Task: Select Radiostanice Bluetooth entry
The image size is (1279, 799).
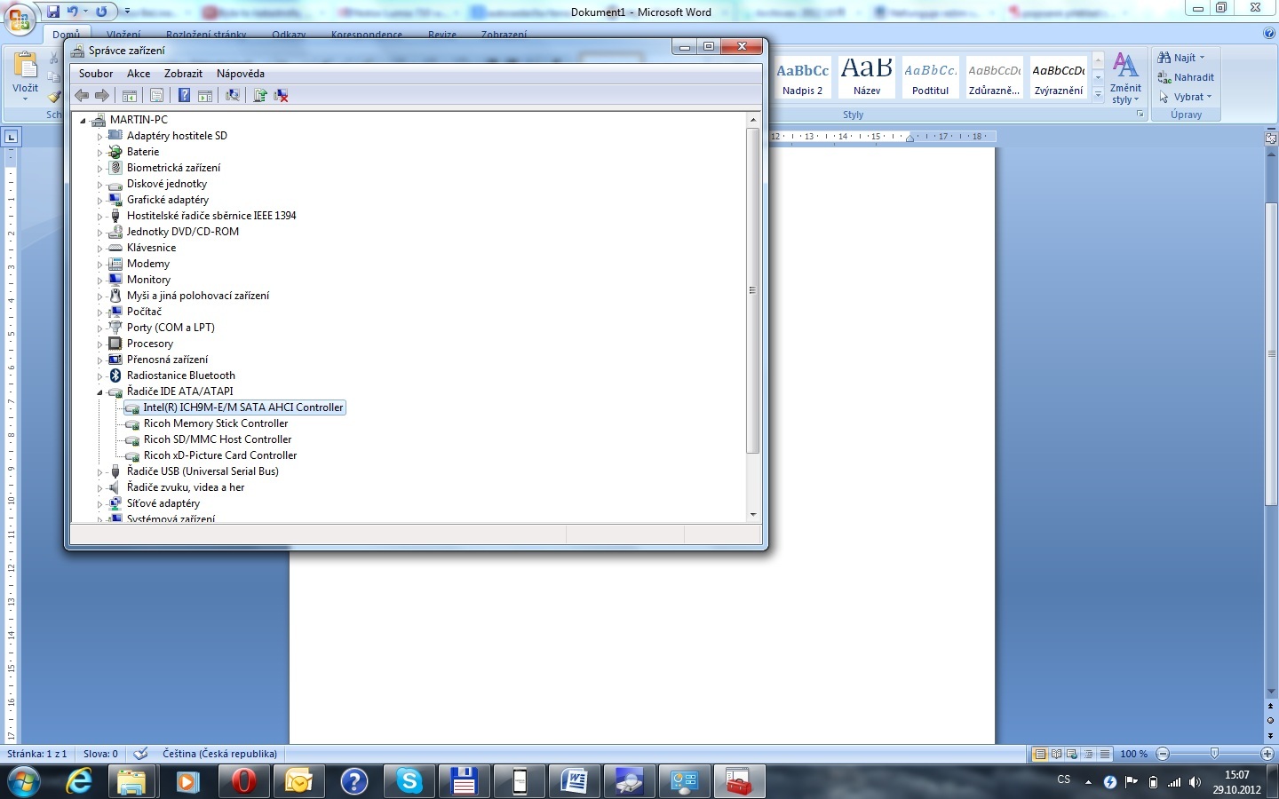Action: click(x=181, y=376)
